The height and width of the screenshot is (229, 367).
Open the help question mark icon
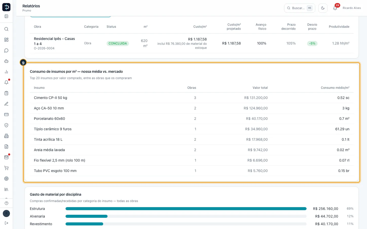(x=6, y=203)
